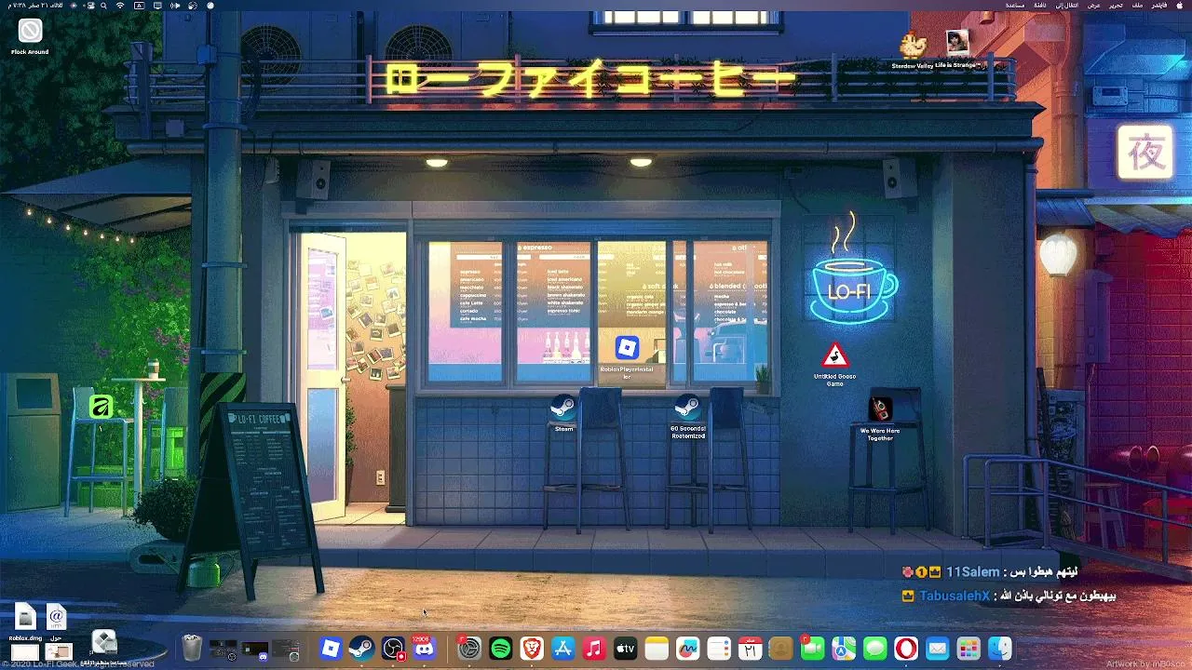Open Finder from the dock

[x=1000, y=649]
